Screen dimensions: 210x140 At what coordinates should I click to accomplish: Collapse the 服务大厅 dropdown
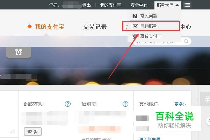[168, 5]
